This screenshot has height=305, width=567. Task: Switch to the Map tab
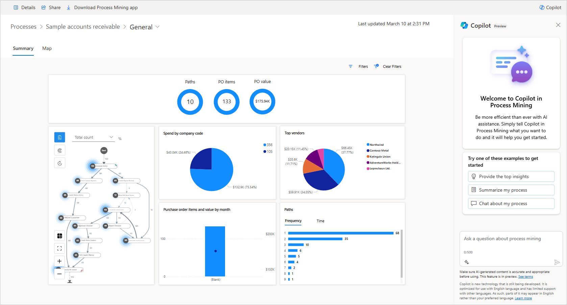[47, 48]
